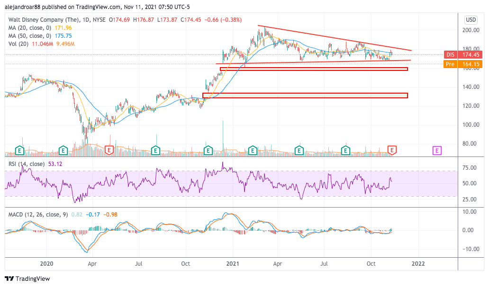This screenshot has height=287, width=489.
Task: Select the RSI (14, close) indicator legend
Action: coord(26,164)
